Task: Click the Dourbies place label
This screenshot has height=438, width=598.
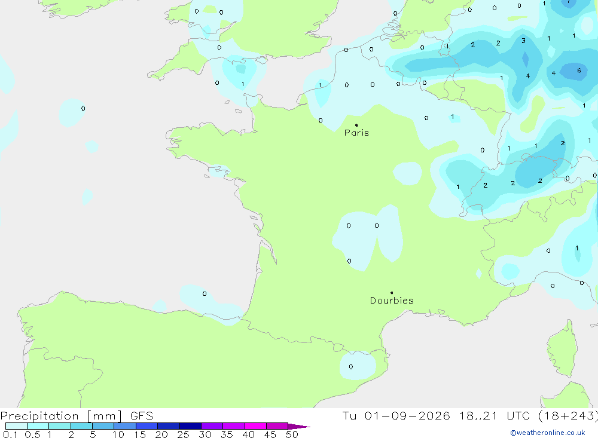Action: point(392,301)
